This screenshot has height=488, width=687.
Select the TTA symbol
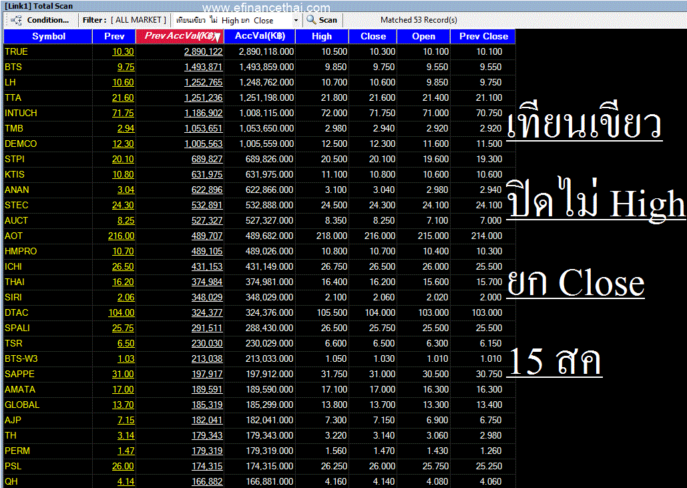13,97
